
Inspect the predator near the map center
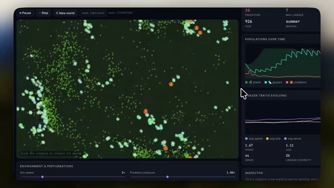[x=171, y=84]
